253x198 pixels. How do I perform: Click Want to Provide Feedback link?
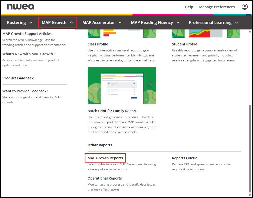pos(25,91)
